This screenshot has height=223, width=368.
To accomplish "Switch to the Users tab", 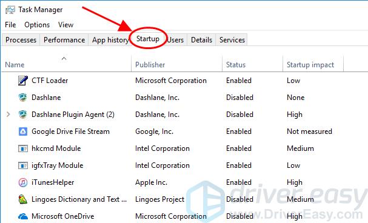I will (x=175, y=40).
